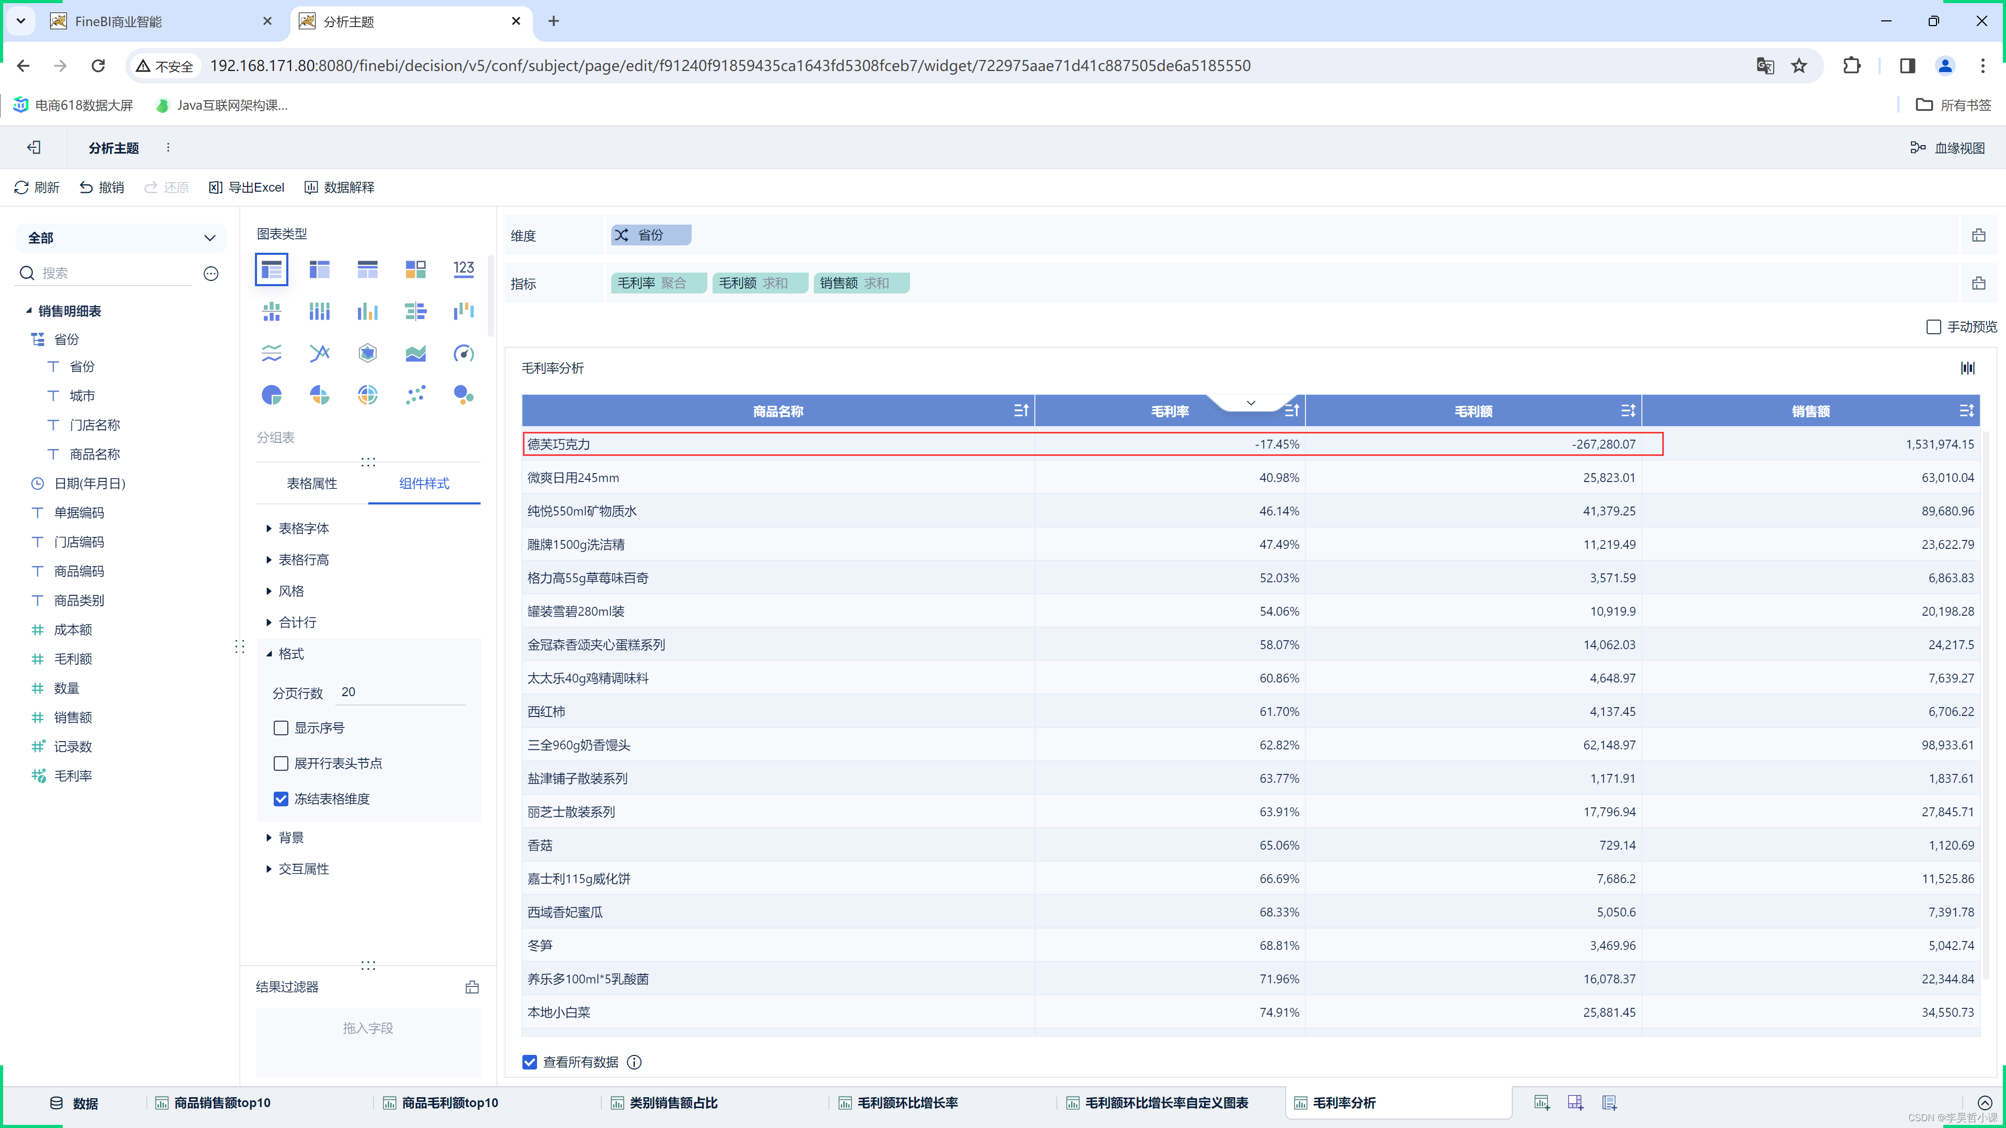Click the 销售额 求和 indicator pill
Viewport: 2006px width, 1128px height.
pos(861,284)
